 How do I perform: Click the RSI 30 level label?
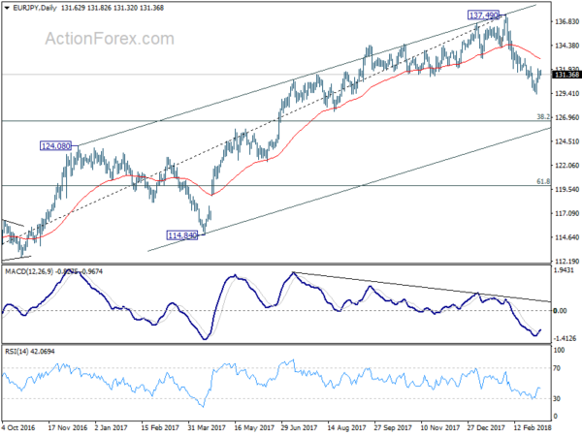click(x=557, y=398)
